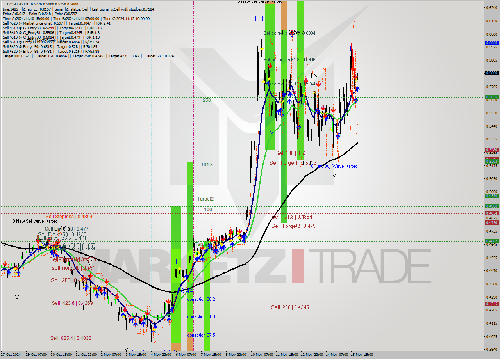Click the green 0.4970 price axis label
500x359 pixels.
pyautogui.click(x=491, y=196)
